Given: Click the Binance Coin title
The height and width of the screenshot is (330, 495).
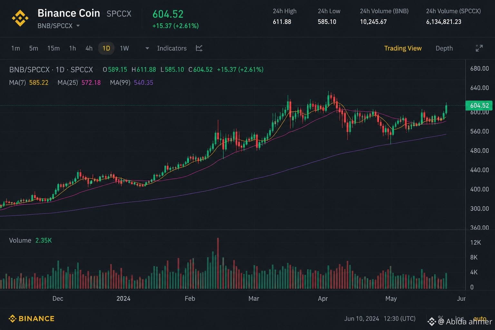Looking at the screenshot, I should [x=69, y=13].
